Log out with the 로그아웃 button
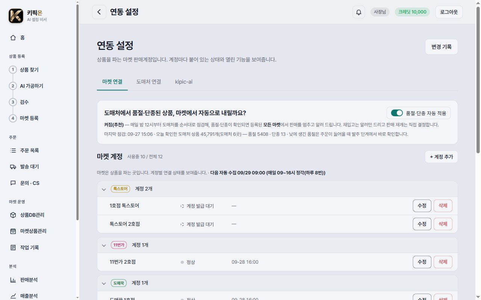Screen dimensions: 481x300 click(449, 12)
